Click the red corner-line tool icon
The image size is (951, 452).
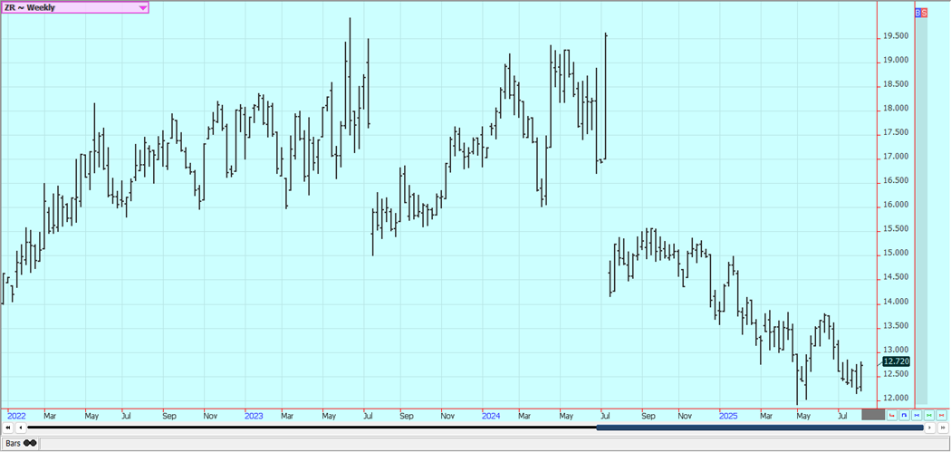tap(891, 415)
